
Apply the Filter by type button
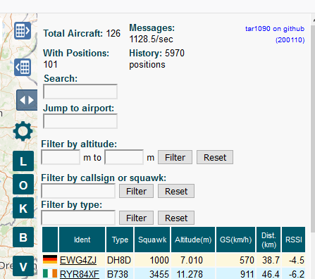[136, 218]
